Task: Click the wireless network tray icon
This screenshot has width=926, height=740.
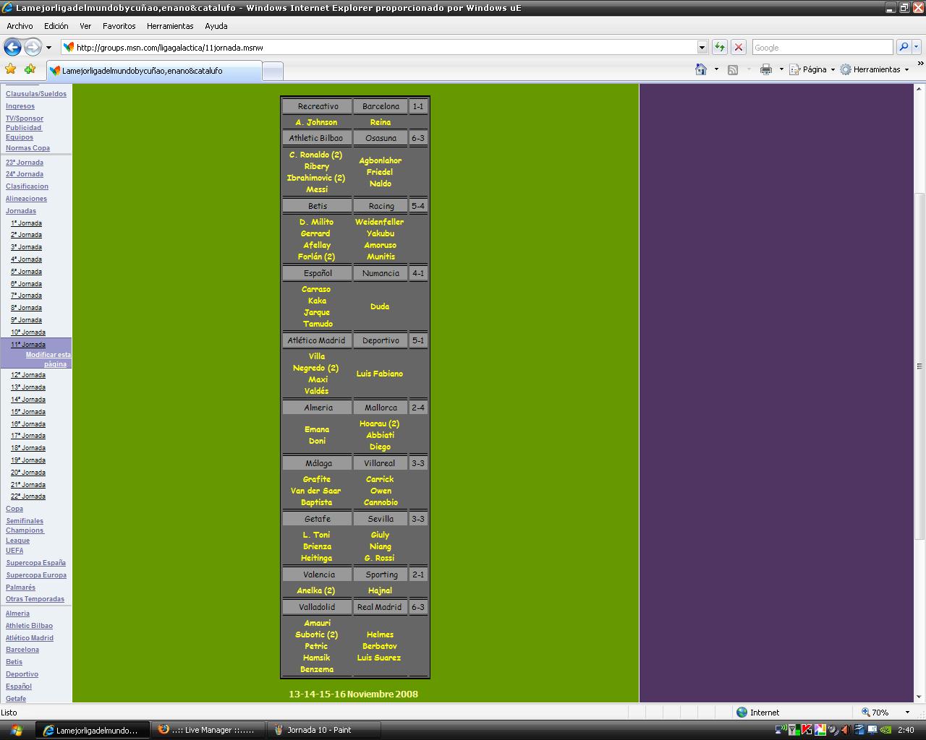Action: point(781,730)
